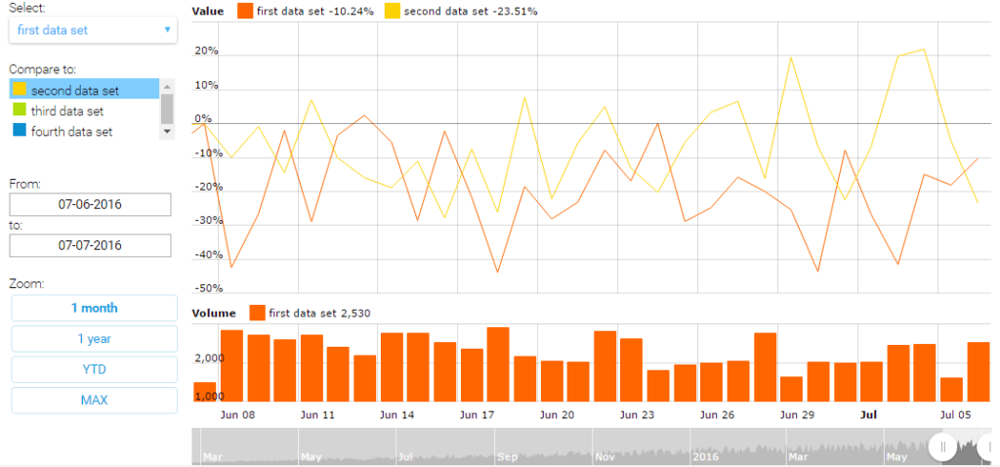The width and height of the screenshot is (1000, 467).
Task: Click the to date field 07-07-2016
Action: click(90, 245)
